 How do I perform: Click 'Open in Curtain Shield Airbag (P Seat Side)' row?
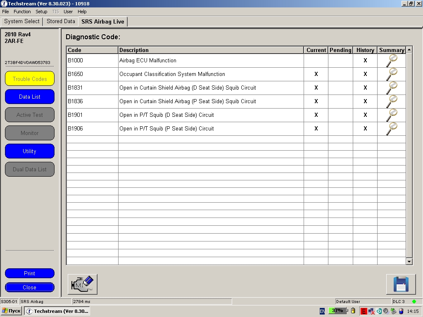236,102
